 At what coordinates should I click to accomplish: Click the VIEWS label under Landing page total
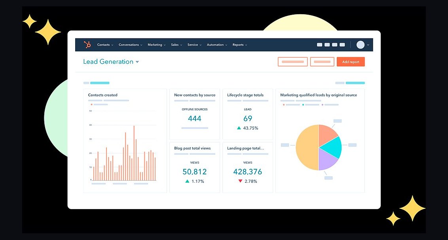(248, 163)
